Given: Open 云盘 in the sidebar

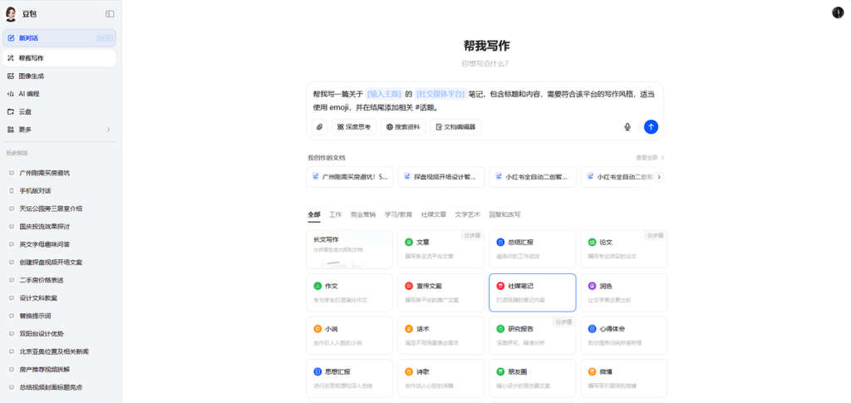Looking at the screenshot, I should click(59, 111).
